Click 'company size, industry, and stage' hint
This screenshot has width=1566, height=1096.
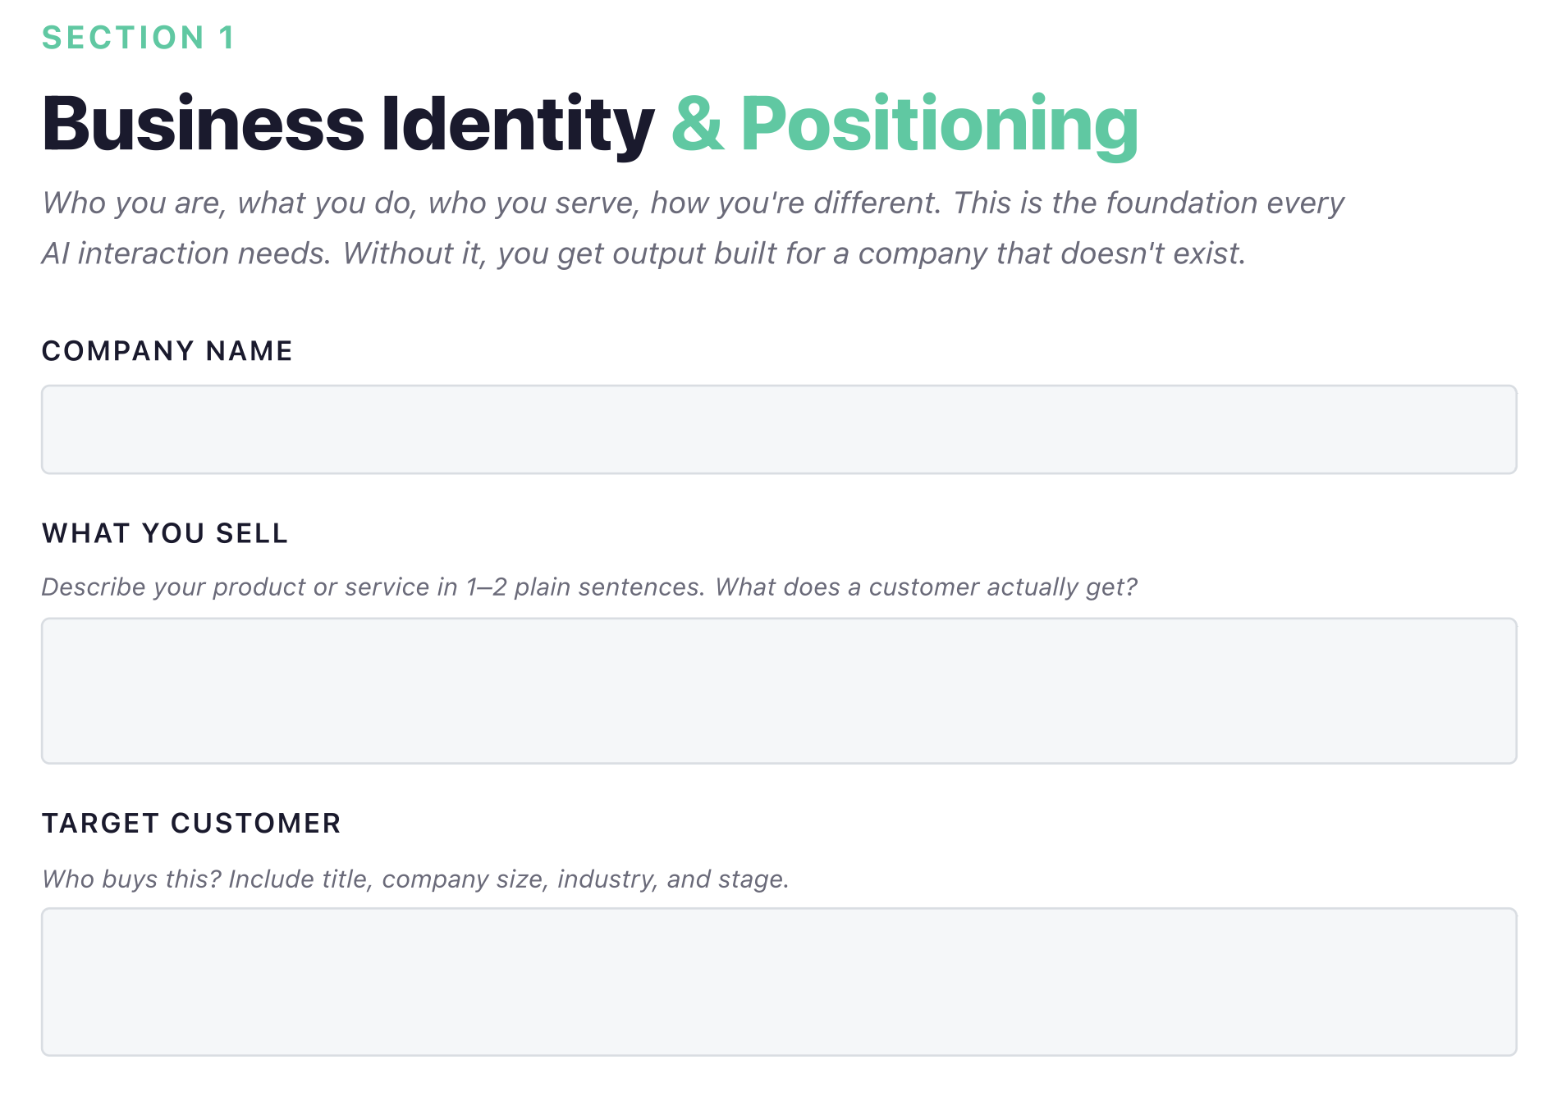tap(585, 879)
